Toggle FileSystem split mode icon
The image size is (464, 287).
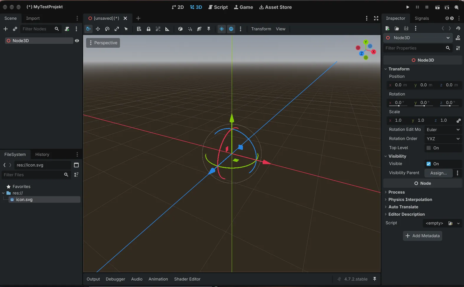(76, 165)
